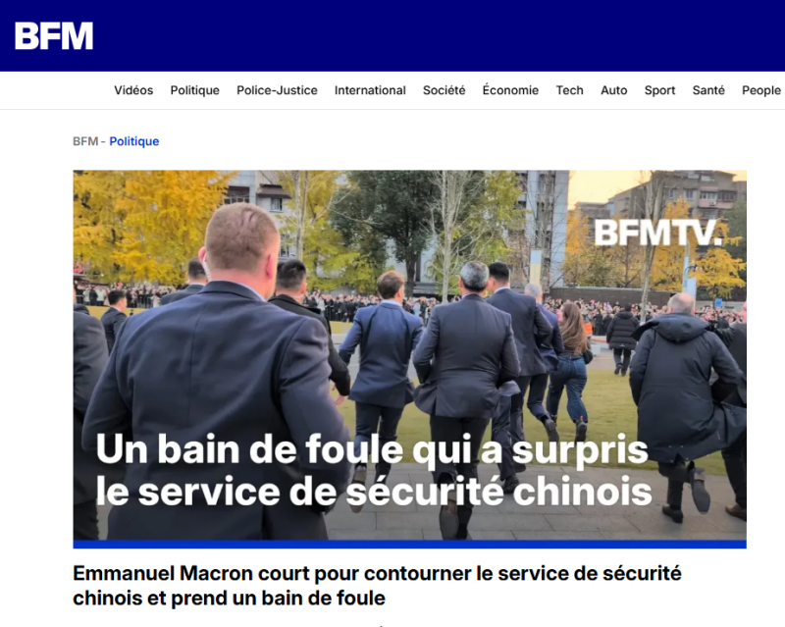Click the Politique breadcrumb link

(134, 141)
